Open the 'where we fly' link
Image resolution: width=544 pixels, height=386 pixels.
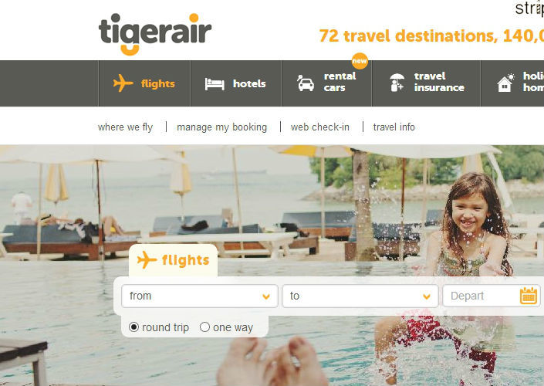(125, 127)
